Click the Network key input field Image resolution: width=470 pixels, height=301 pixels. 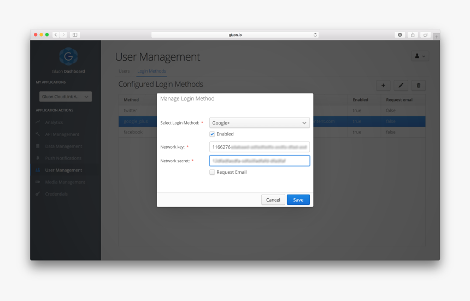tap(259, 147)
